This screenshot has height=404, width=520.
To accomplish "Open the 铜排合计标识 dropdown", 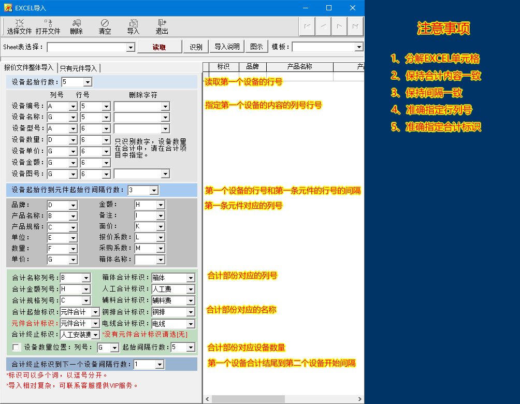I will (x=191, y=312).
